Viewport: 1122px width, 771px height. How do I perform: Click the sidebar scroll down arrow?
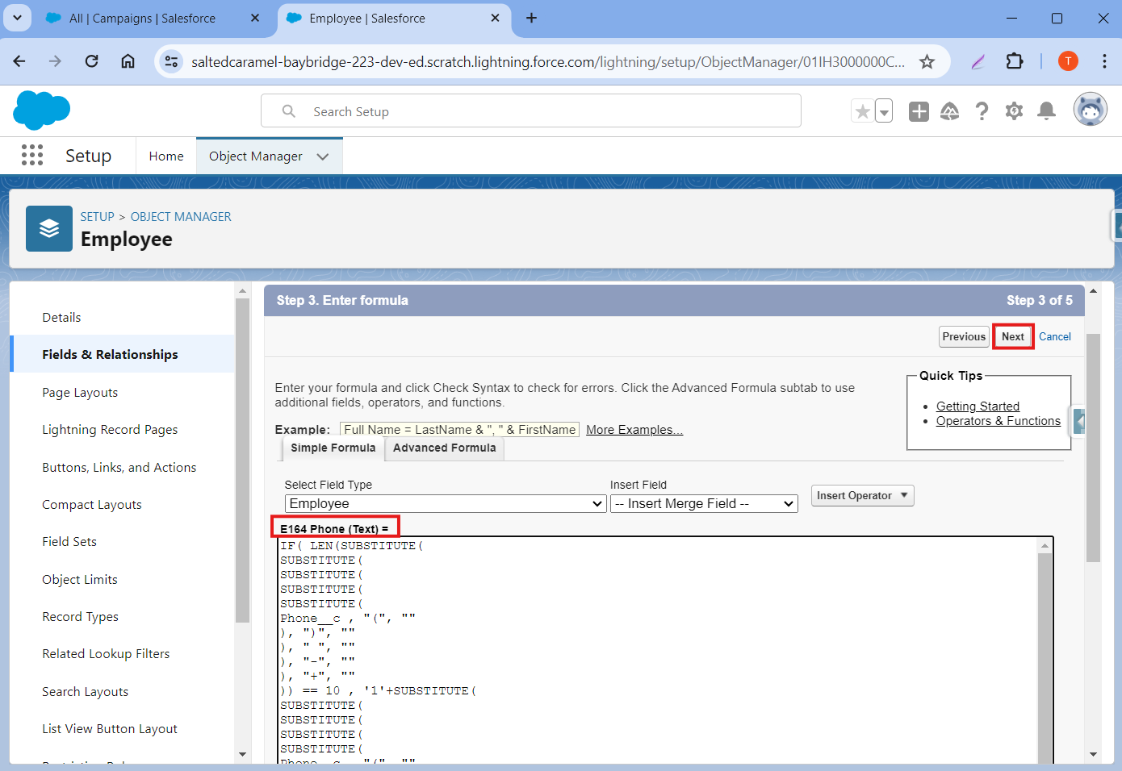[x=243, y=754]
